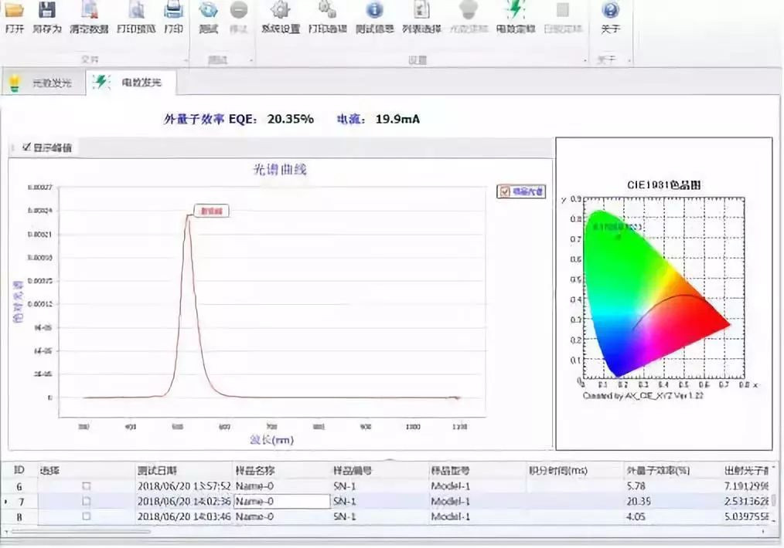This screenshot has height=548, width=784.
Task: Click the row indicator arrow for row 7
Action: (5, 501)
